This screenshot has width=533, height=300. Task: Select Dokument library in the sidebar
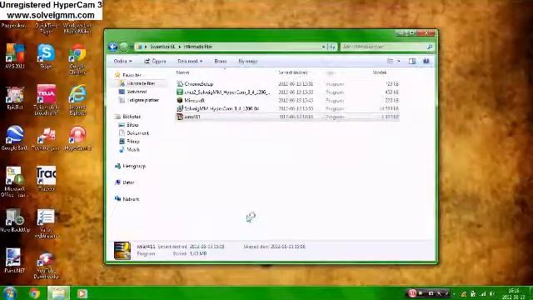coord(137,133)
